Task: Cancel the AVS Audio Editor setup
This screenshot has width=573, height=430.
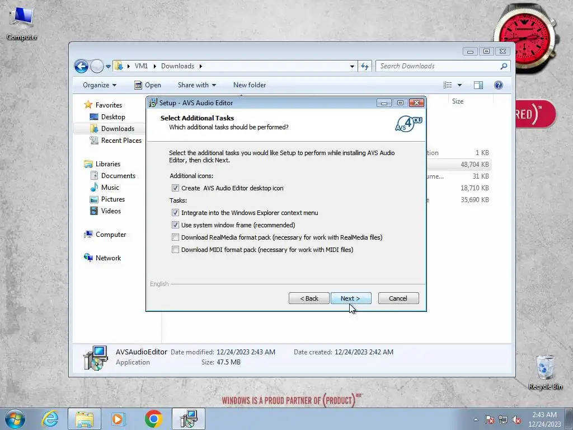Action: point(398,298)
